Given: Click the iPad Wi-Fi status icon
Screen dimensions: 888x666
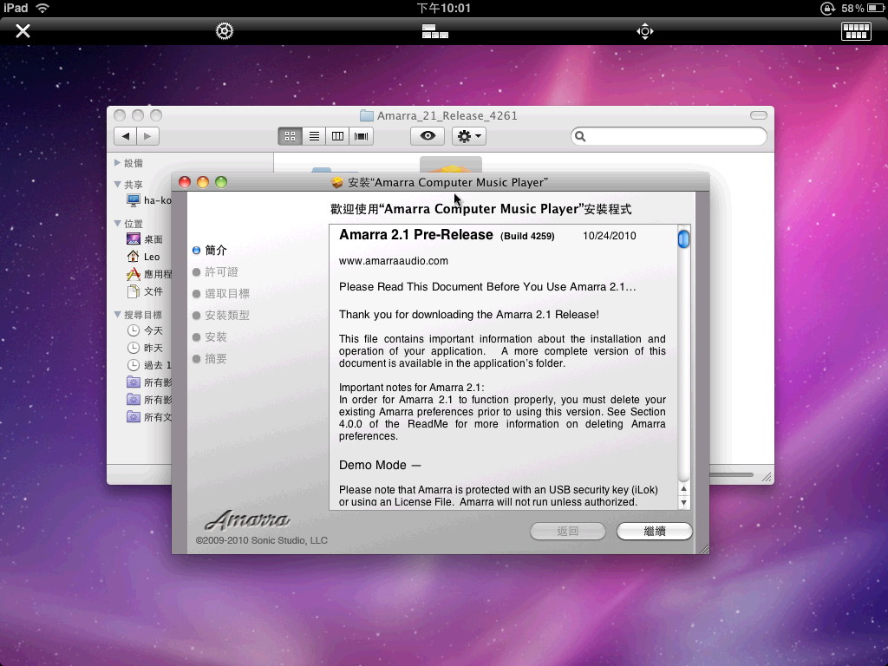Looking at the screenshot, I should point(42,8).
